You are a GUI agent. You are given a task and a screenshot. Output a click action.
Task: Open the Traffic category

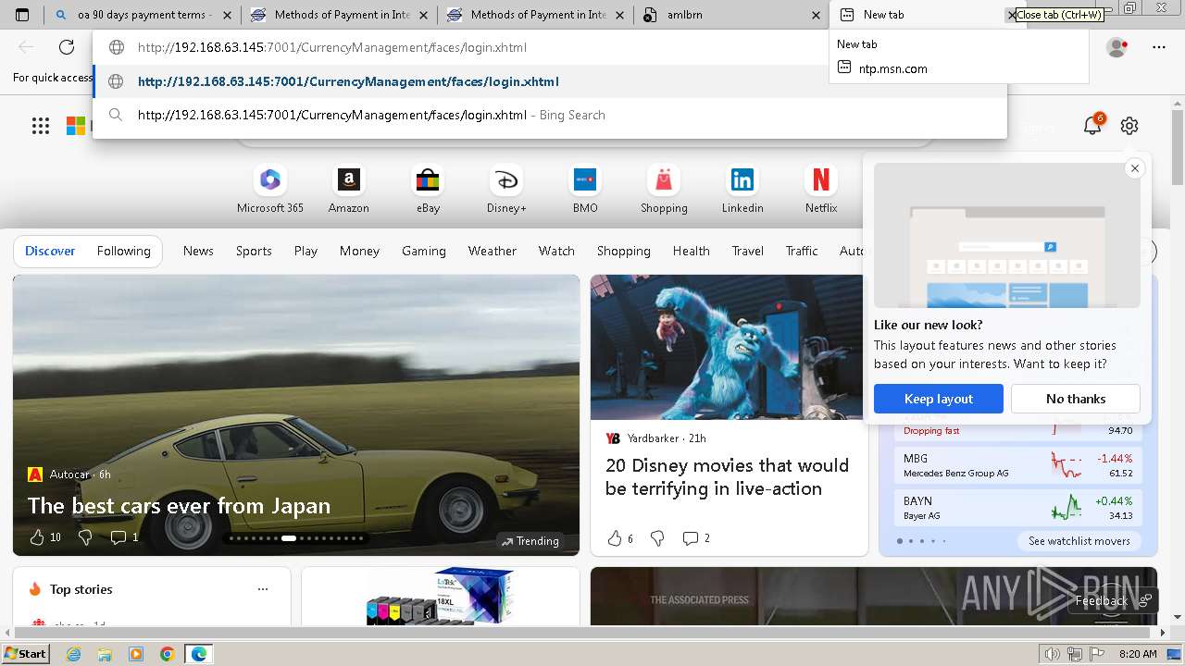[802, 251]
